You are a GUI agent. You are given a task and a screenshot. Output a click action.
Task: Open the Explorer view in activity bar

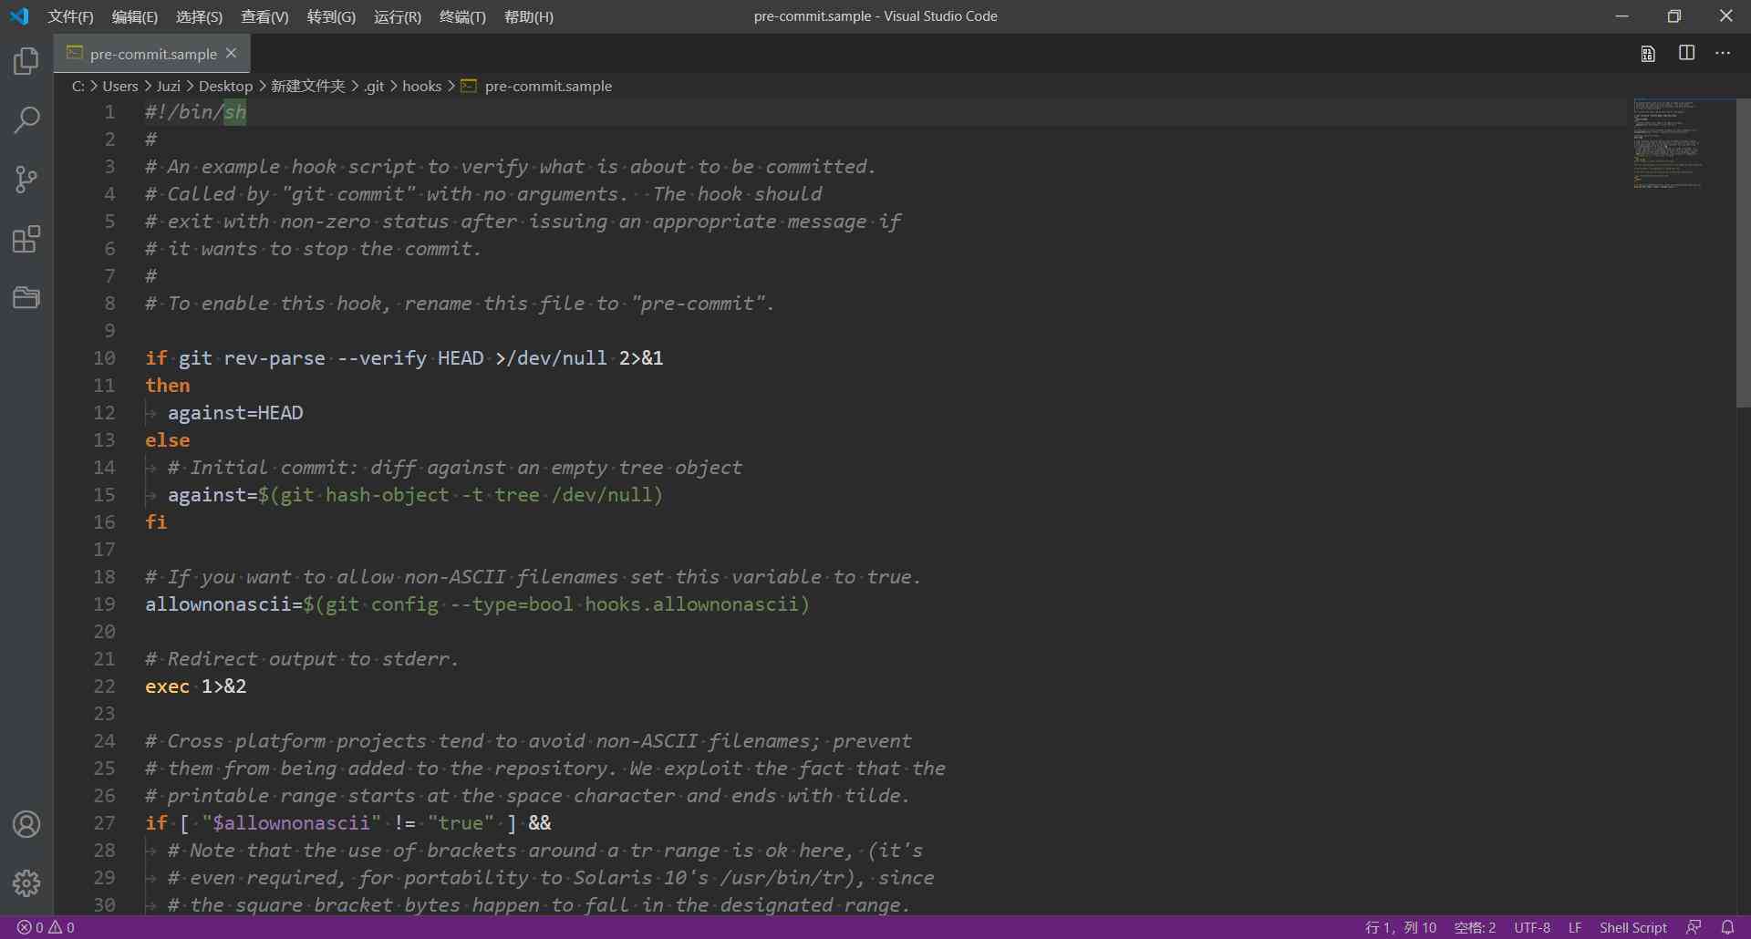tap(26, 61)
